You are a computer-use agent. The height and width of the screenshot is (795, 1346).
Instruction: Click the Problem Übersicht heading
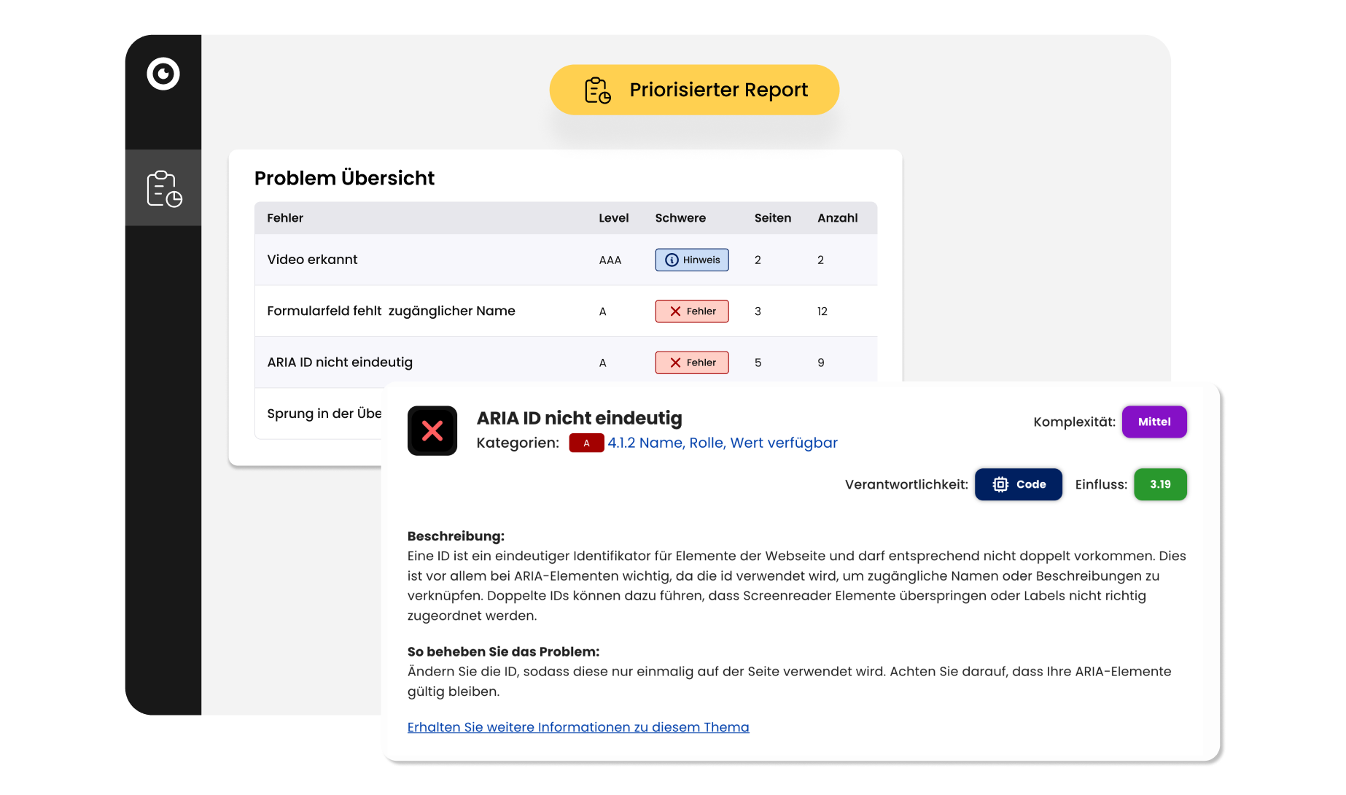[x=344, y=178]
